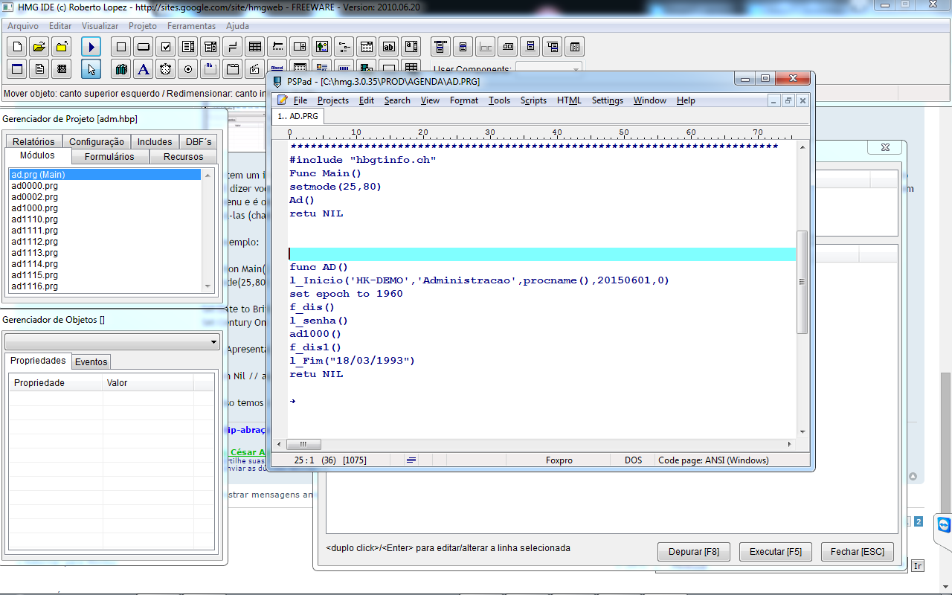Select the Label 'A' control tool
This screenshot has width=952, height=595.
144,69
